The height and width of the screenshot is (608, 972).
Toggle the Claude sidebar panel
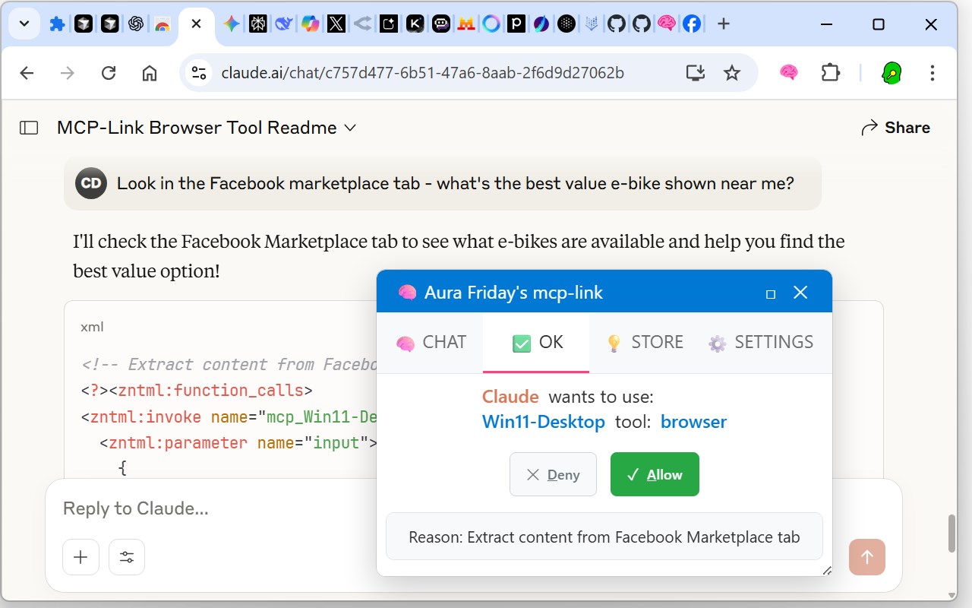29,128
